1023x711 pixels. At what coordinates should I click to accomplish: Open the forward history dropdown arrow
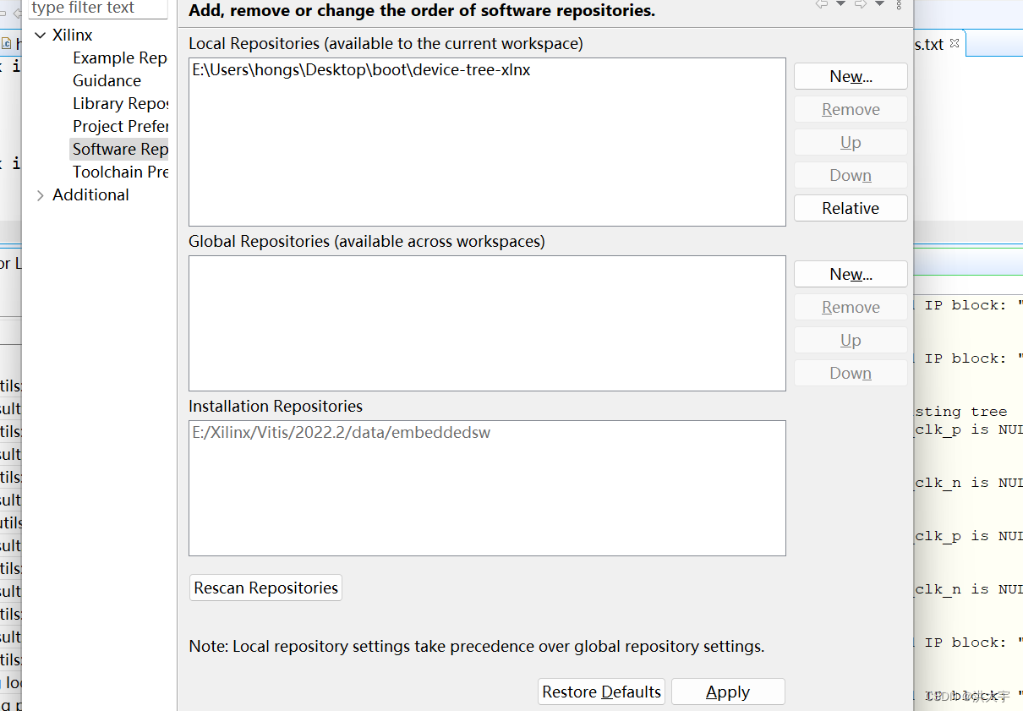879,4
